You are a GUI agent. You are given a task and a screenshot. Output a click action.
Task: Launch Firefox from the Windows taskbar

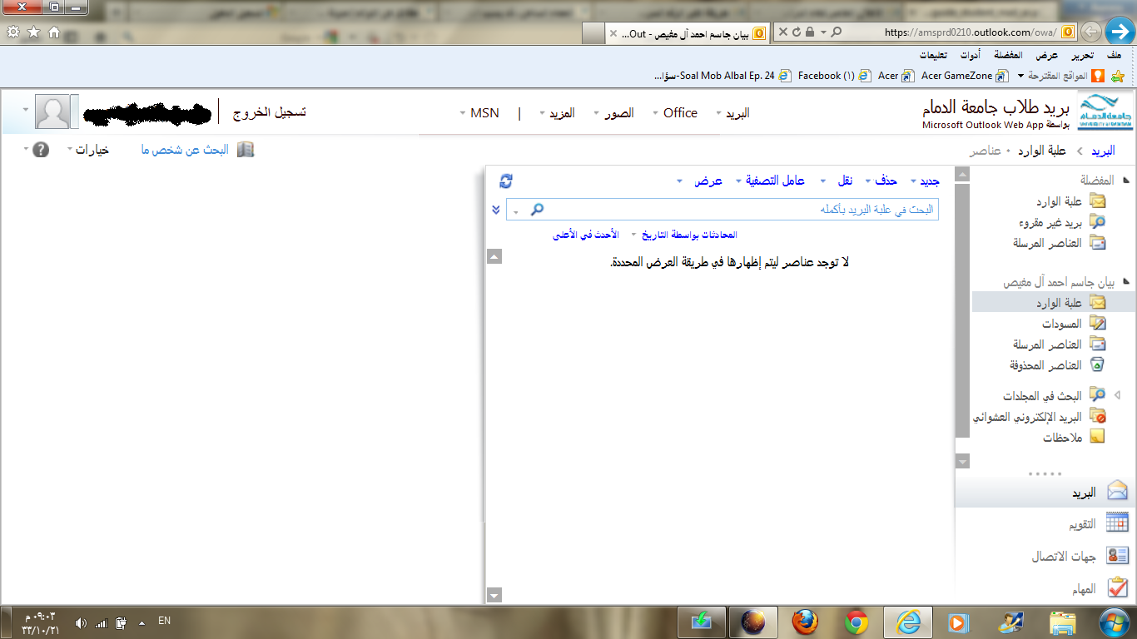(804, 622)
